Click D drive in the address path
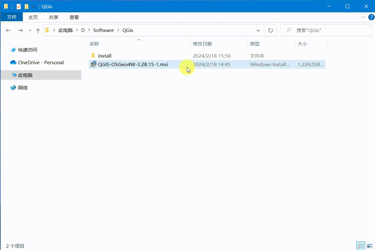The image size is (375, 250). coord(83,30)
